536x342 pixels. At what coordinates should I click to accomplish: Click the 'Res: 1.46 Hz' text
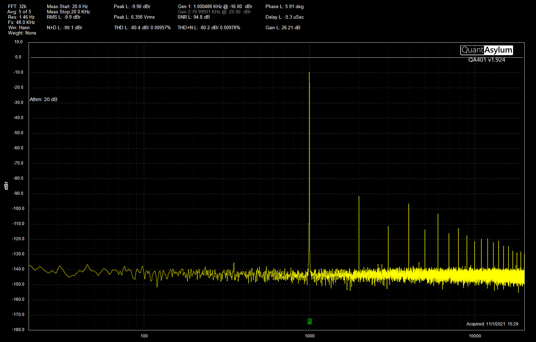tap(22, 17)
